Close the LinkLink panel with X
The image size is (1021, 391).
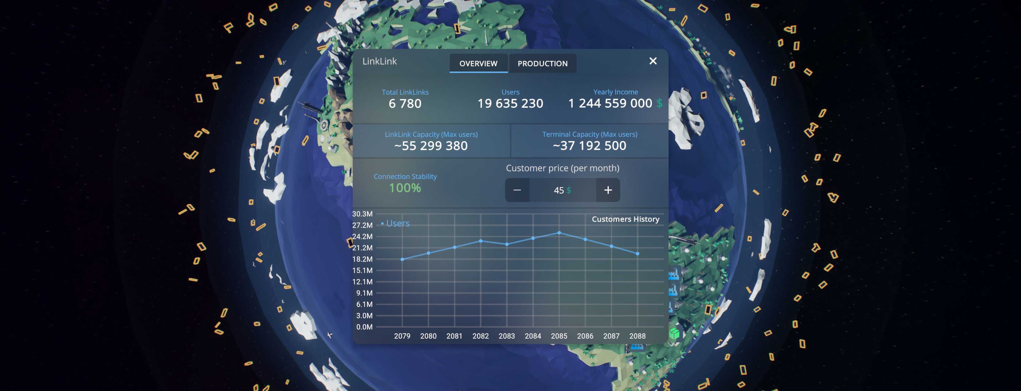tap(653, 61)
